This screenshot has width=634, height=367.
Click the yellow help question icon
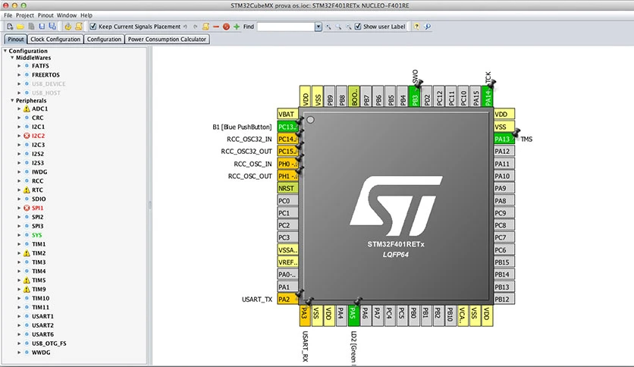pyautogui.click(x=416, y=27)
